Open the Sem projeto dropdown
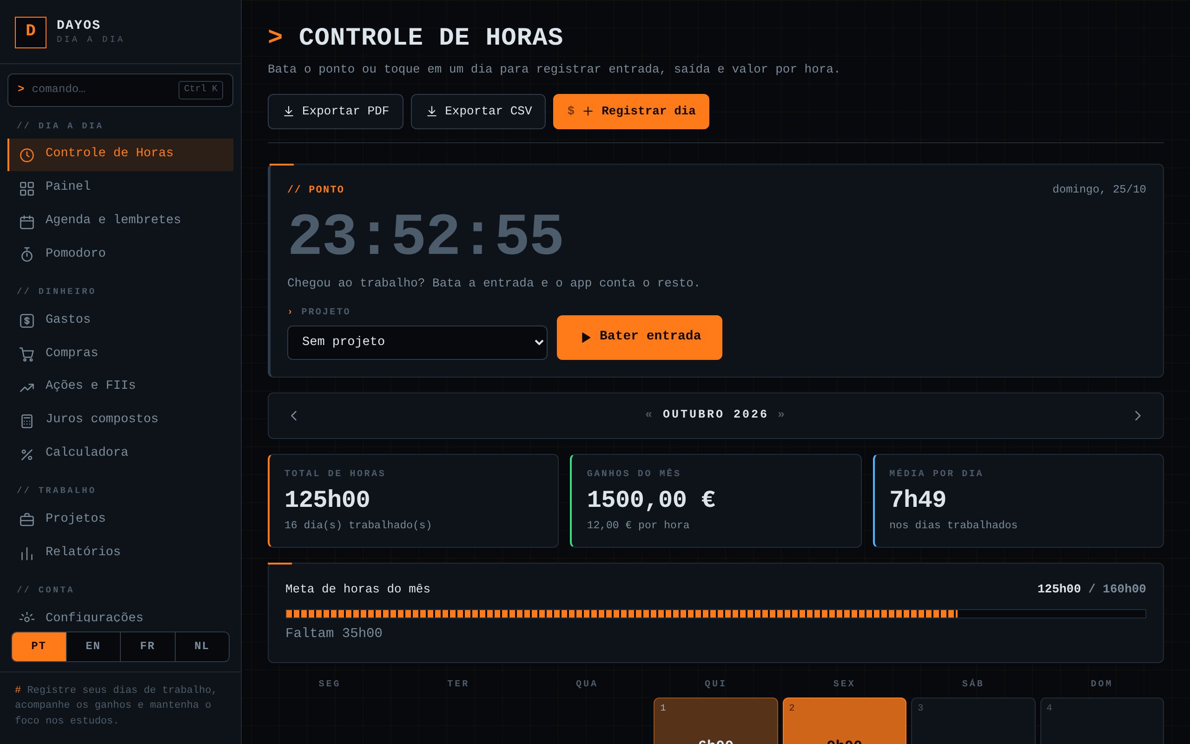The image size is (1190, 744). tap(417, 343)
